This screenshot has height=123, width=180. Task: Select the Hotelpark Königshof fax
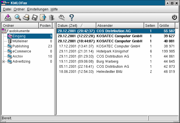pyautogui.click(x=116, y=51)
